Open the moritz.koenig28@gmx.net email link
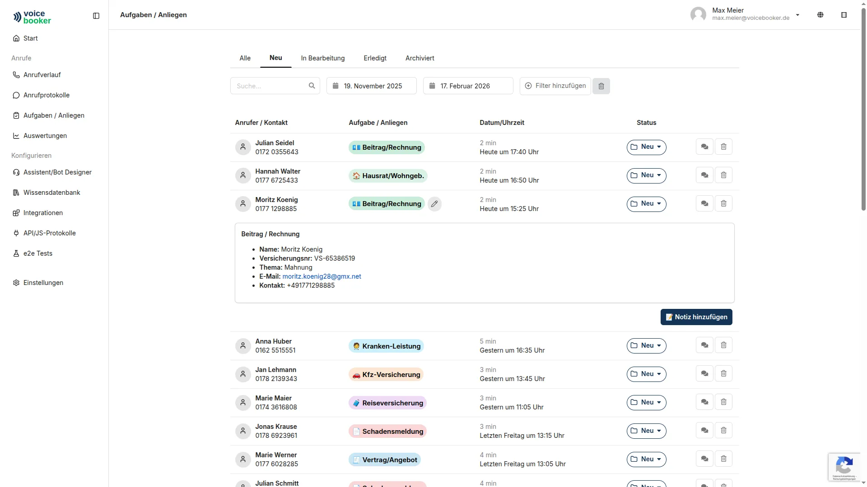 click(x=322, y=276)
